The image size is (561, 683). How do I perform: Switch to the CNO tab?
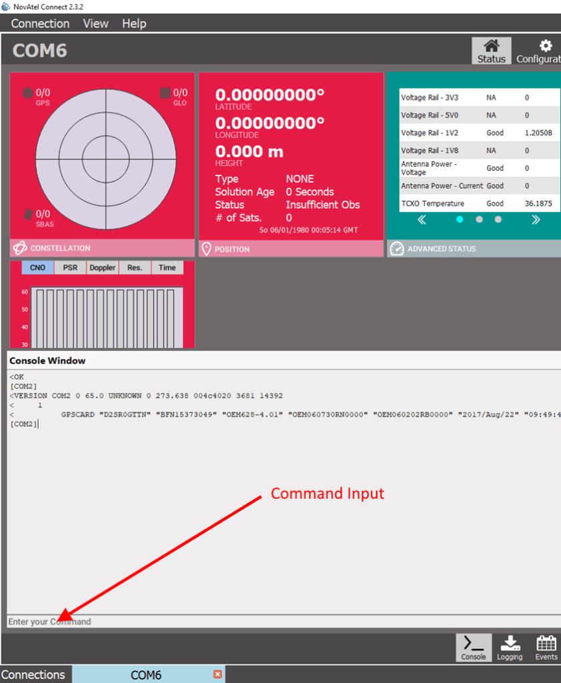coord(37,267)
